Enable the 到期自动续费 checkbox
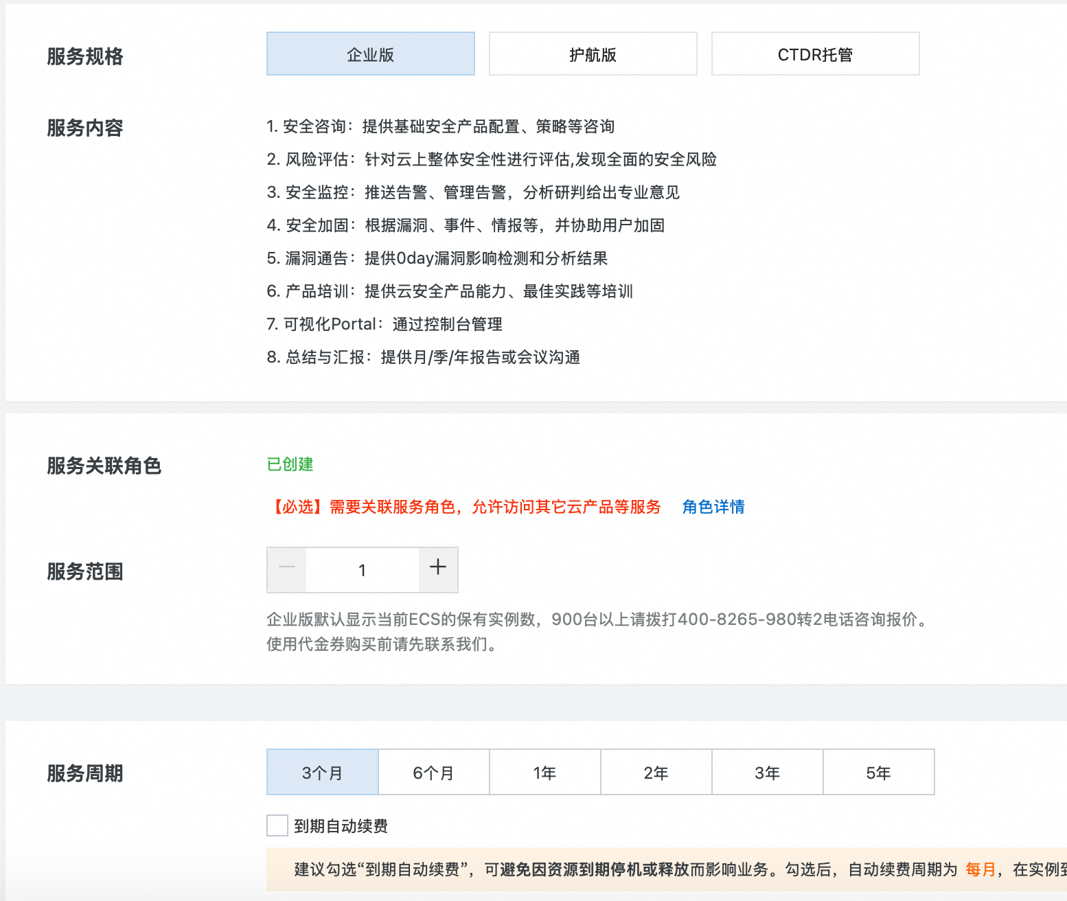The width and height of the screenshot is (1067, 901). (277, 825)
